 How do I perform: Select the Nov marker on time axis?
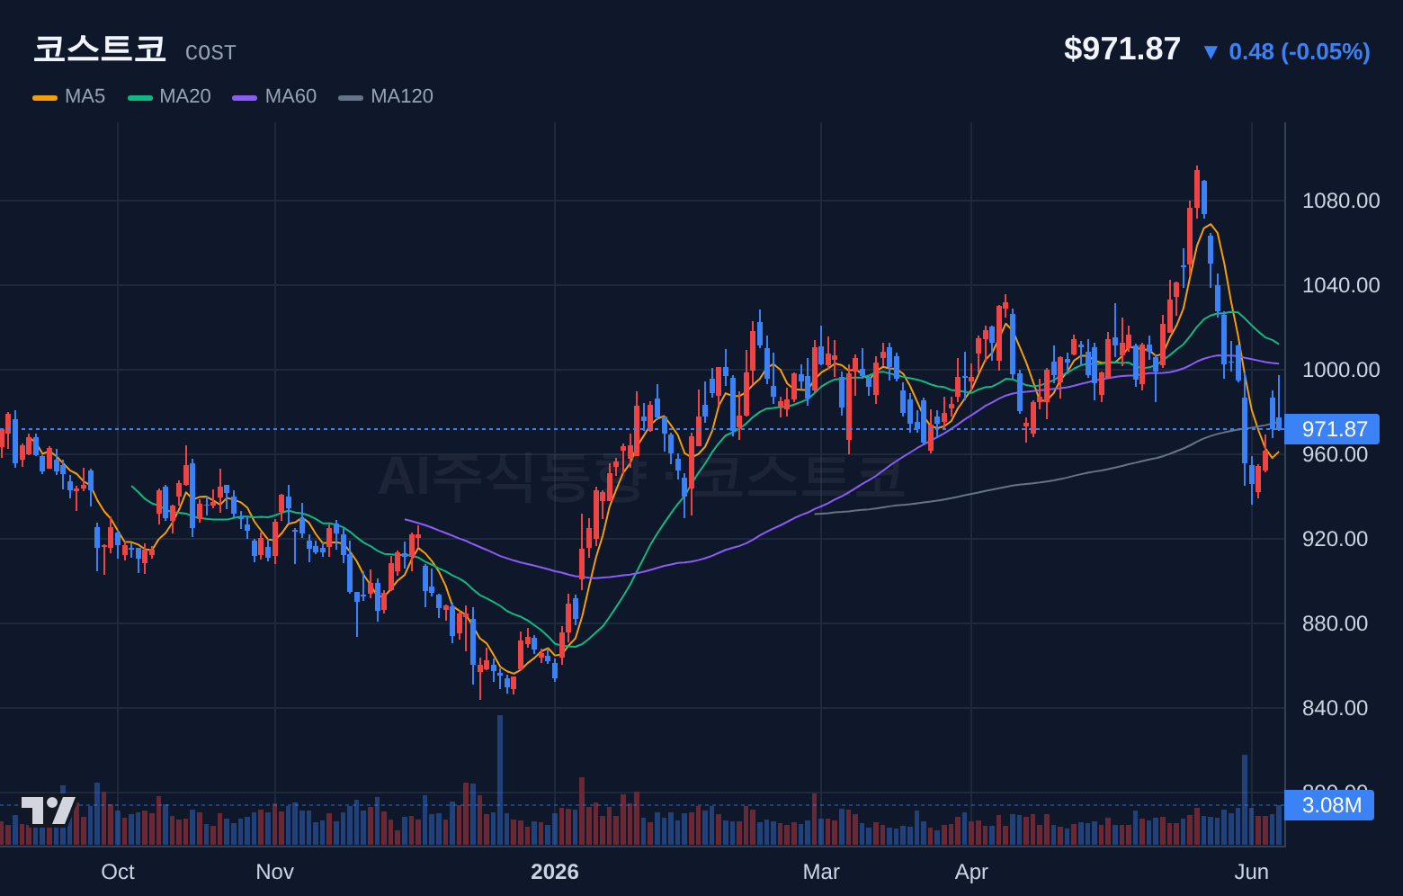pos(275,872)
